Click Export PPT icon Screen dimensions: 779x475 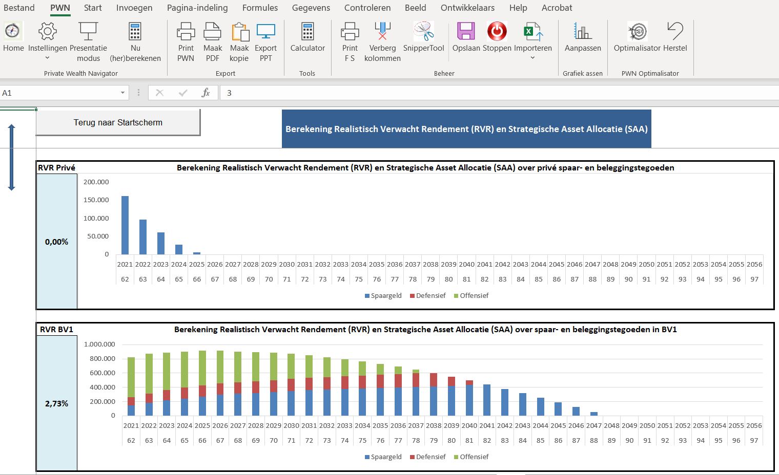[265, 32]
